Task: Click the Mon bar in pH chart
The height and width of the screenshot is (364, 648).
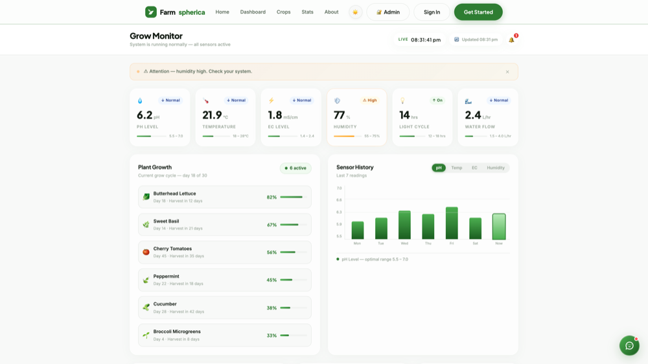Action: [358, 231]
